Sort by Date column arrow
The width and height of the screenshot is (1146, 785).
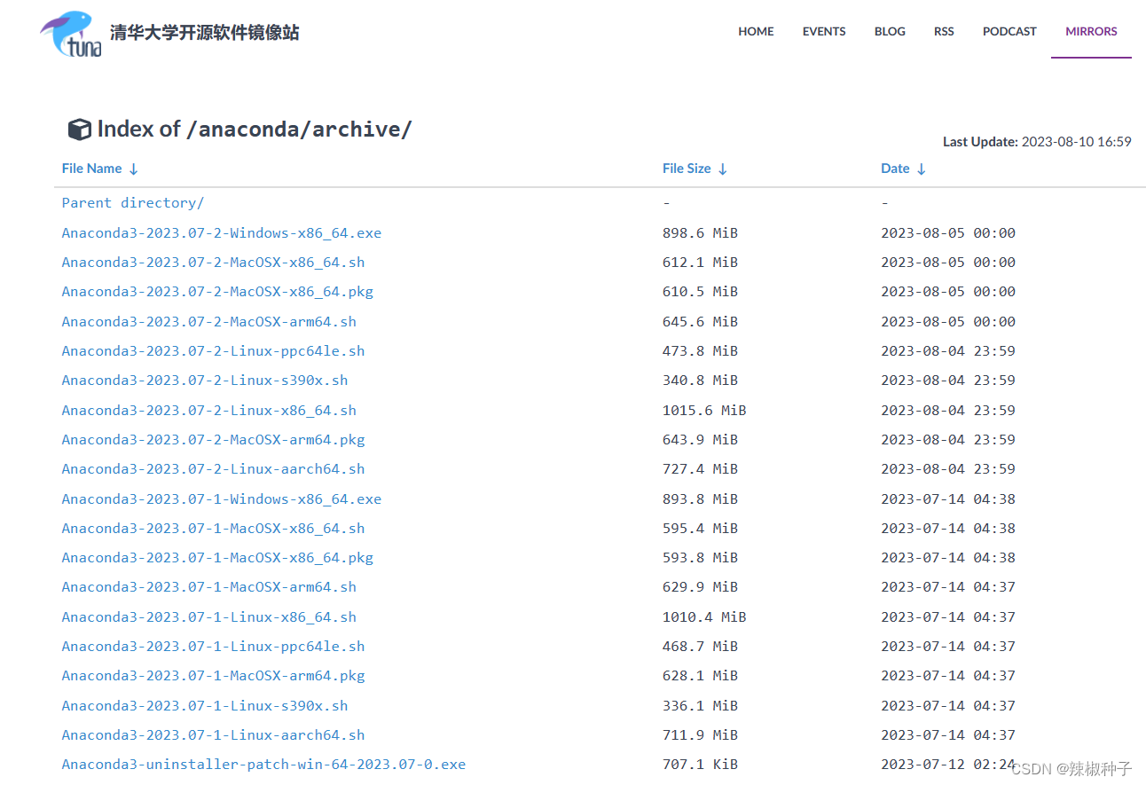921,169
